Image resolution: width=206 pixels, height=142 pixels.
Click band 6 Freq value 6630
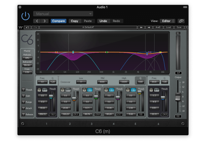pyautogui.click(x=154, y=82)
